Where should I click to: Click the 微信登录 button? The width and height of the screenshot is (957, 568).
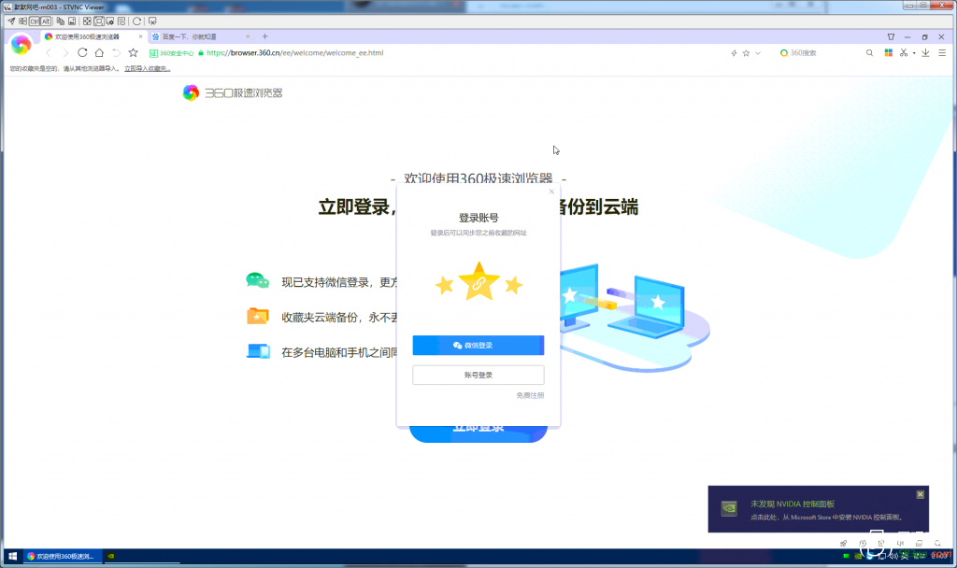point(478,346)
